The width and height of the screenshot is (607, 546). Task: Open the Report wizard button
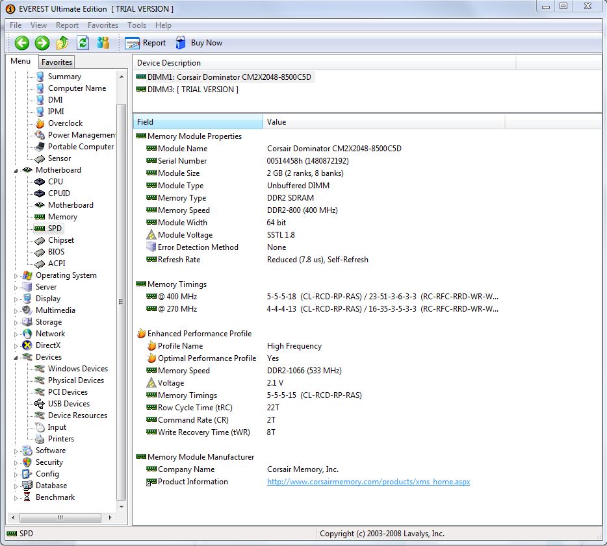[x=145, y=43]
